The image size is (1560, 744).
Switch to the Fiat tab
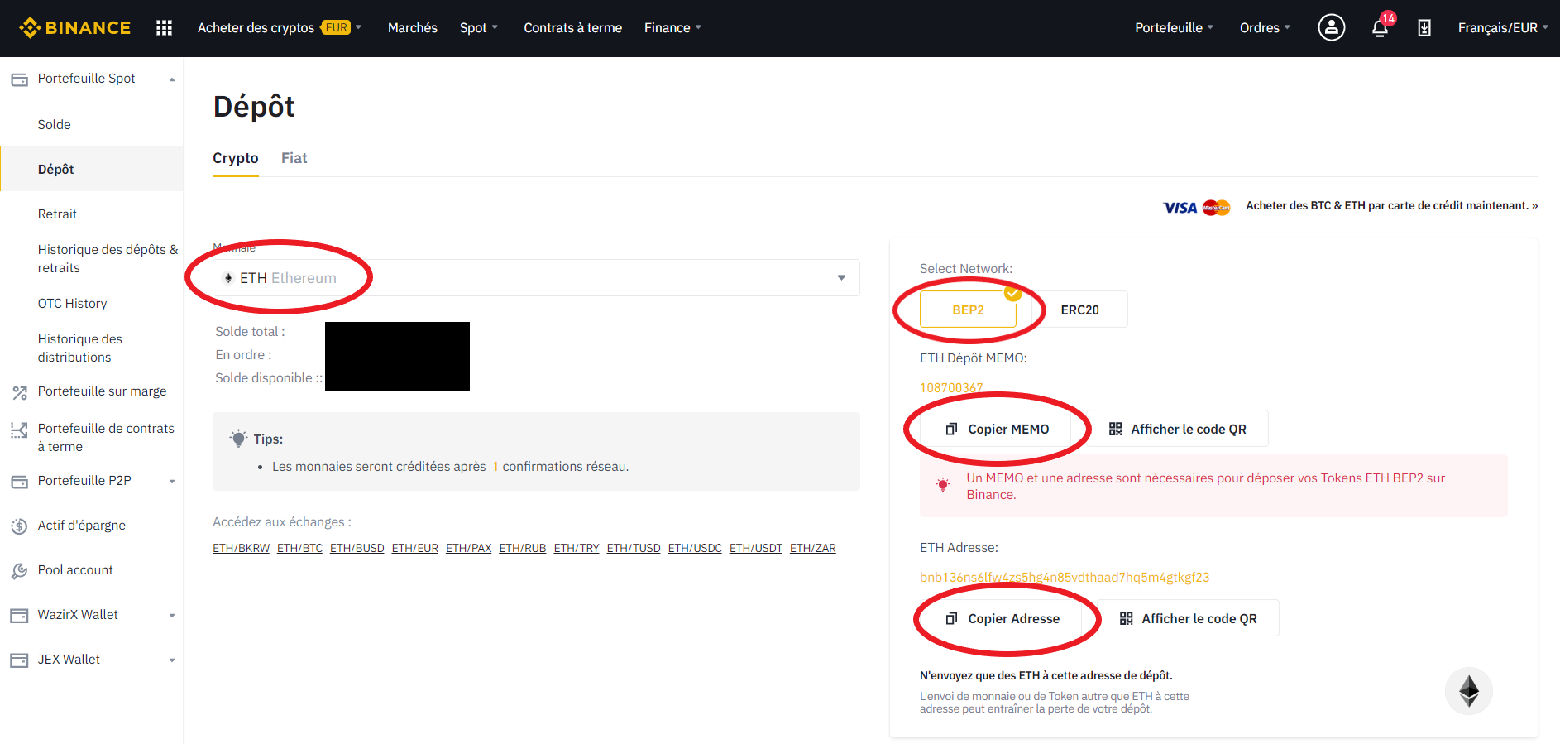(294, 158)
